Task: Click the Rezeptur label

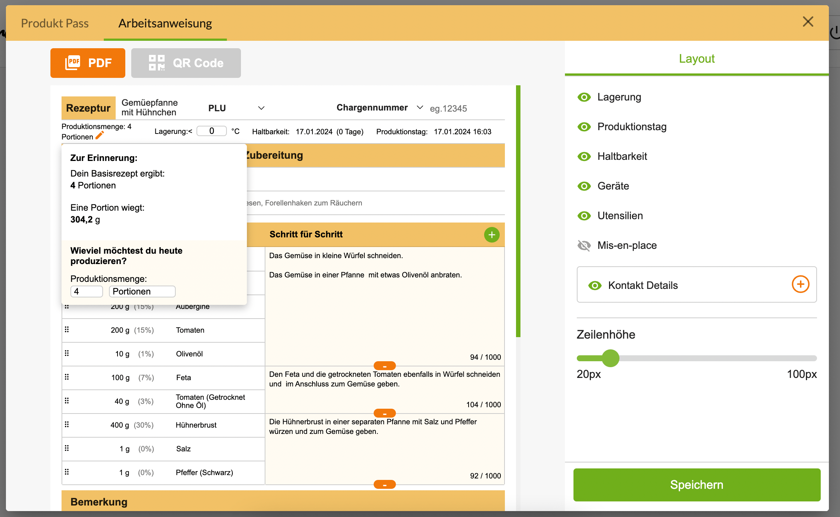Action: tap(88, 108)
